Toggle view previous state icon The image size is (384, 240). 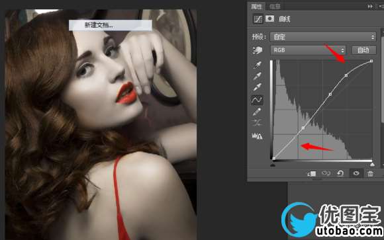click(326, 173)
